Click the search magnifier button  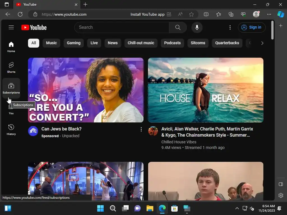(x=178, y=27)
